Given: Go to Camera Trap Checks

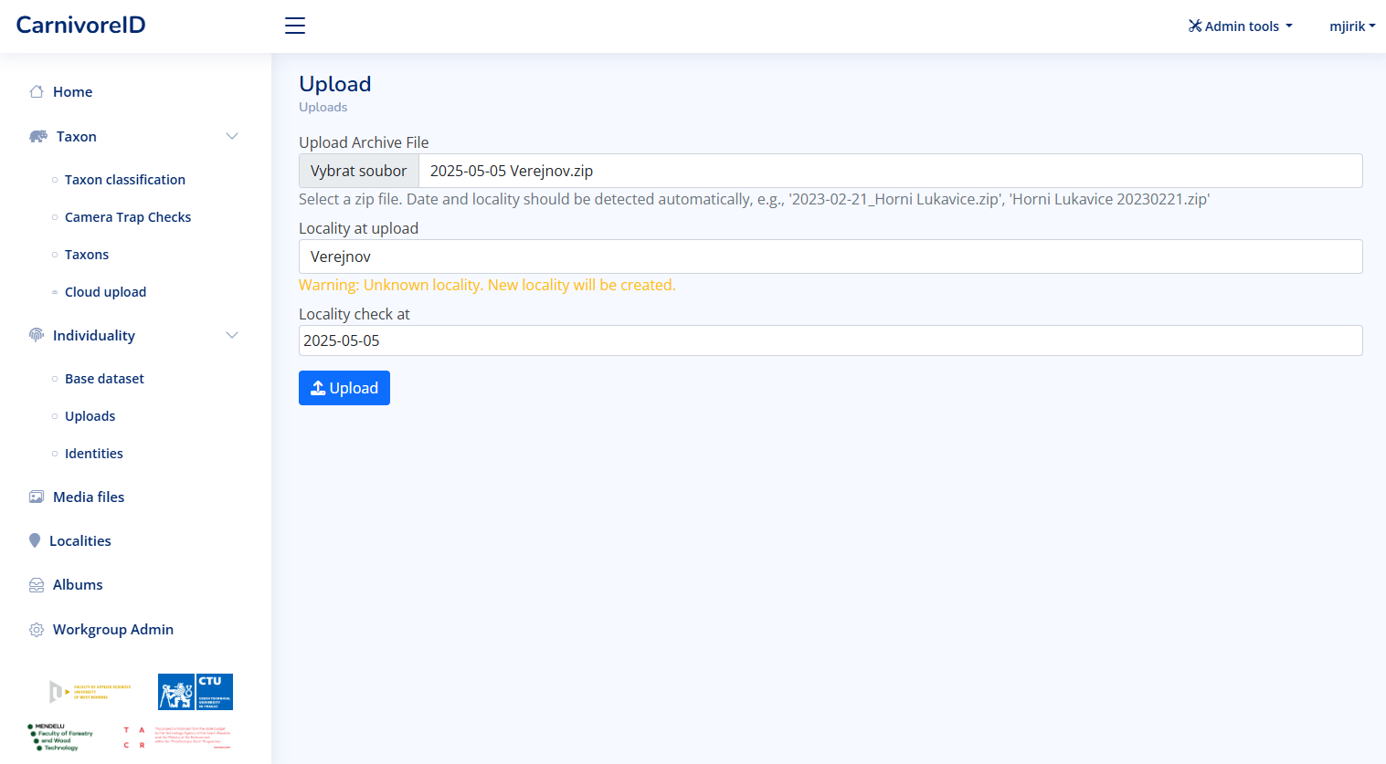Looking at the screenshot, I should point(128,216).
